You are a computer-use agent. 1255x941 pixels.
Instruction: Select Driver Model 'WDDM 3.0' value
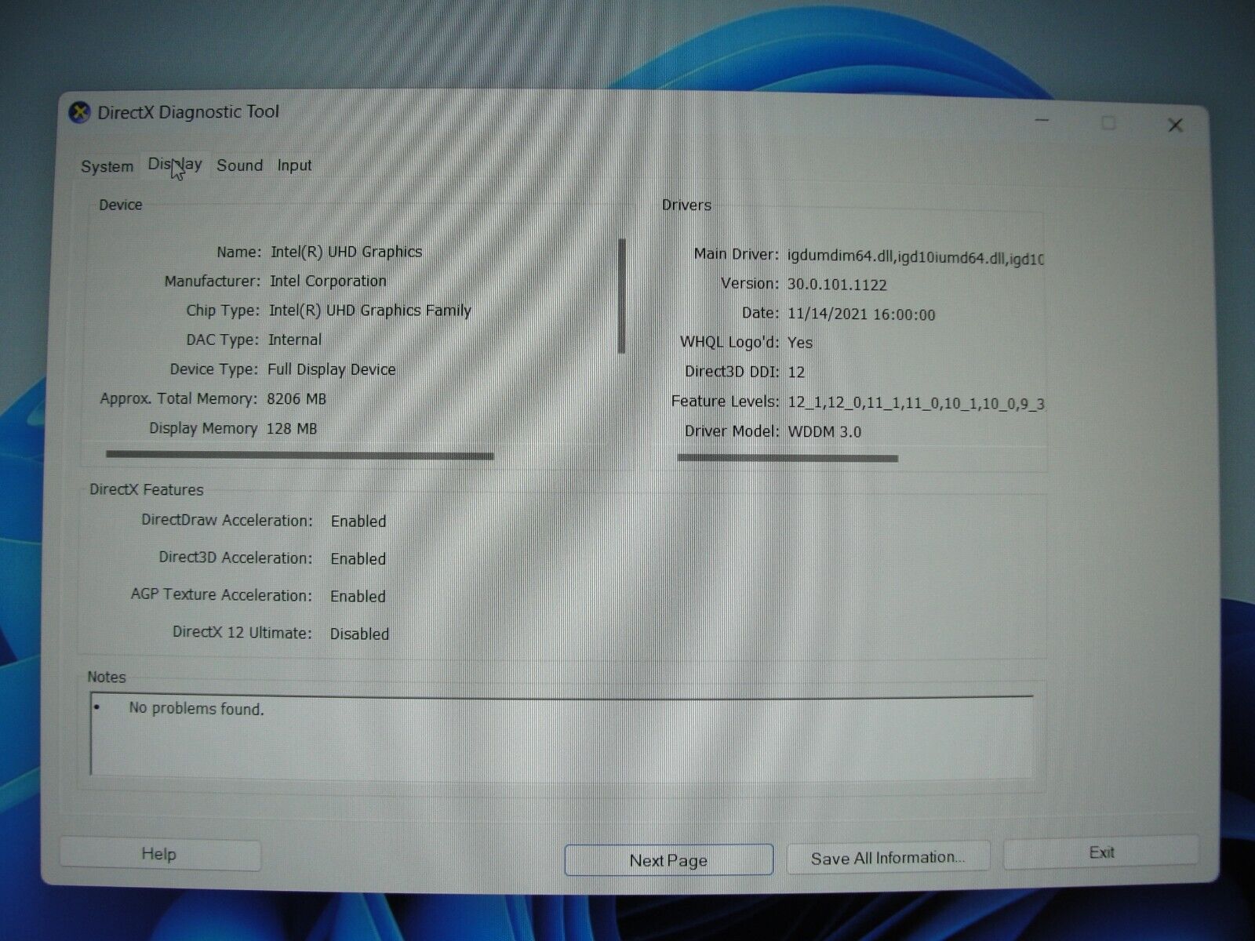pos(824,432)
